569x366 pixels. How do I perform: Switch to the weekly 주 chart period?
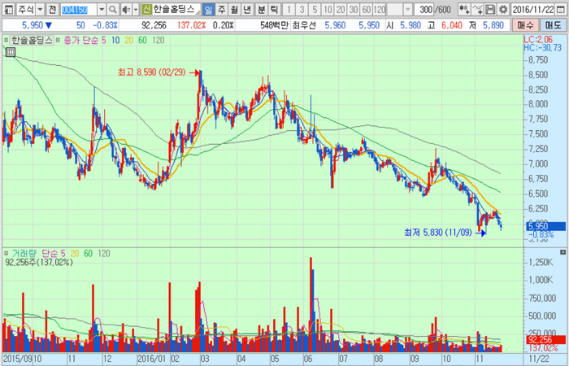222,8
